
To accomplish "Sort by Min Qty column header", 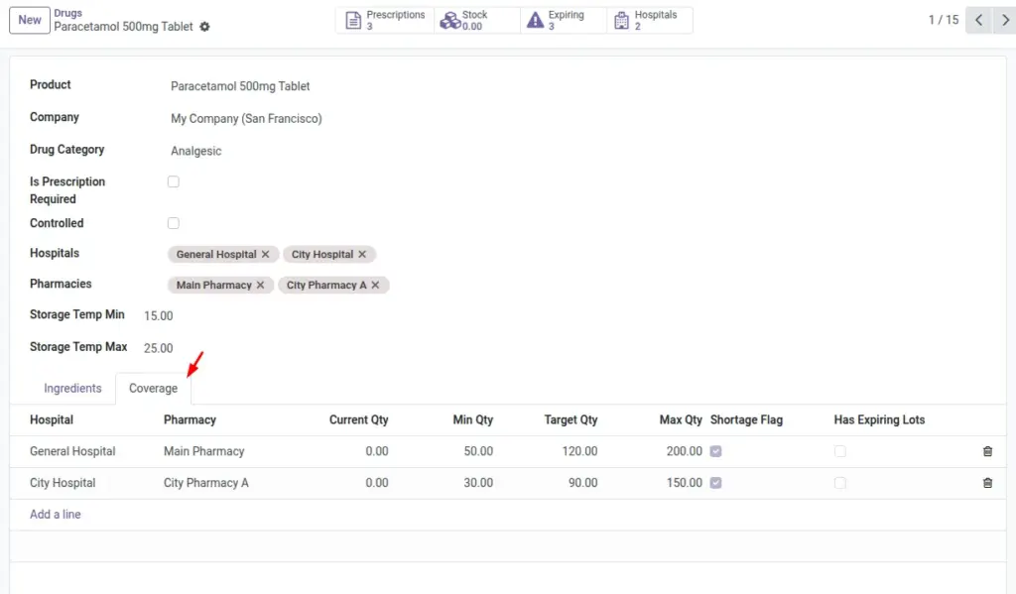I will pos(473,419).
